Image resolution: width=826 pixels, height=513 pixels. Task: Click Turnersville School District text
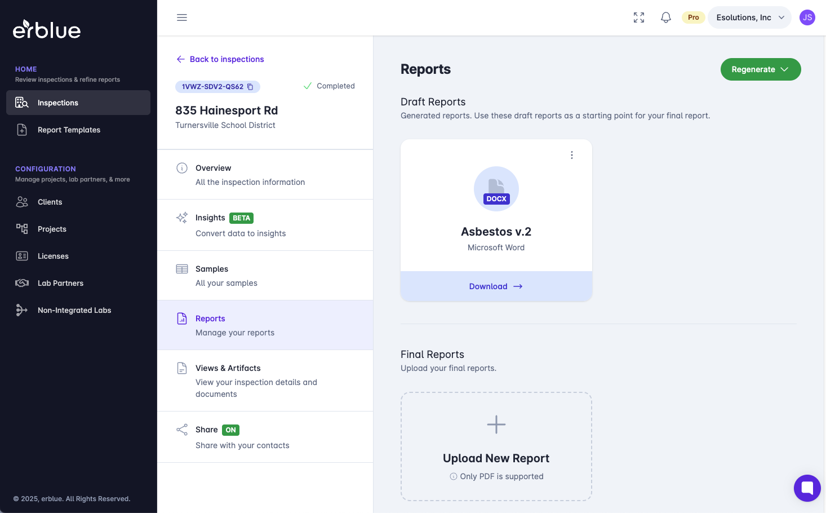tap(225, 125)
